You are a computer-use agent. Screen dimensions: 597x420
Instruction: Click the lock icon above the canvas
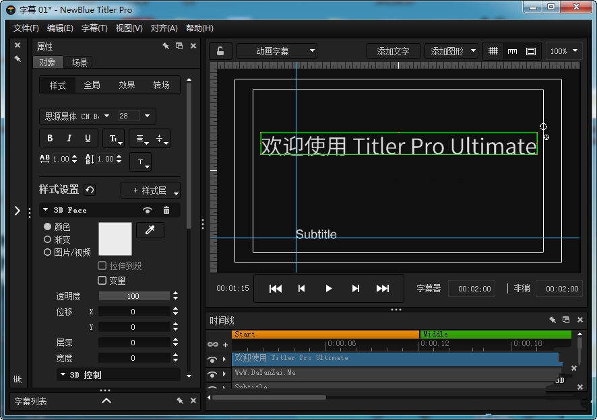pyautogui.click(x=220, y=51)
